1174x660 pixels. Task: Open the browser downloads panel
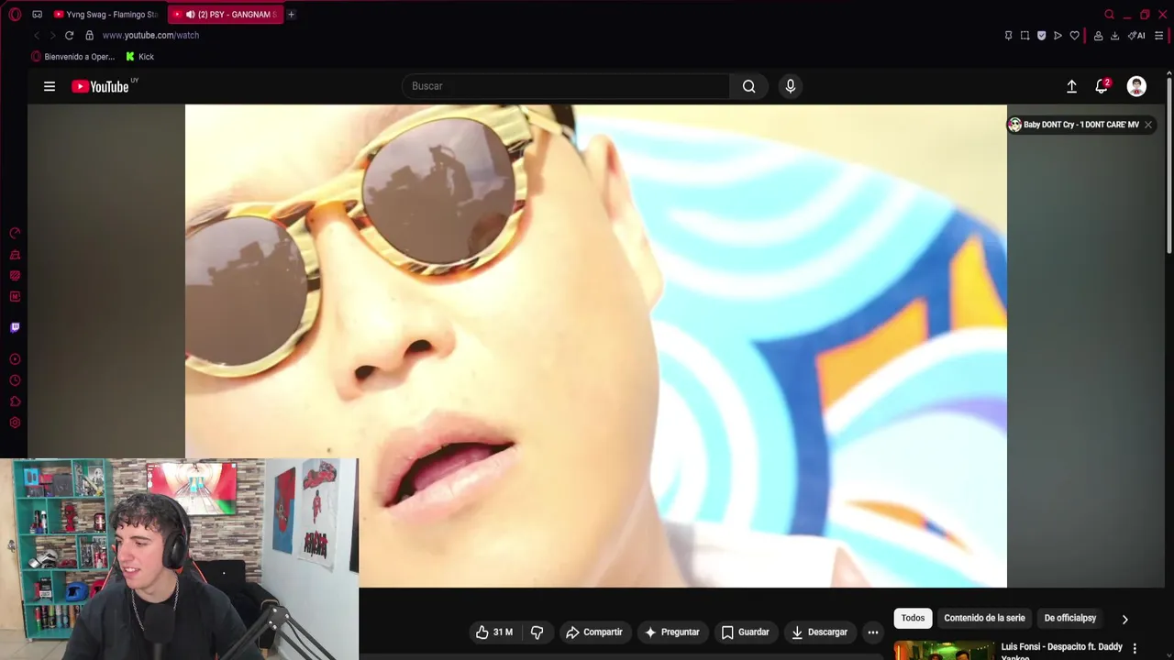pyautogui.click(x=1114, y=36)
